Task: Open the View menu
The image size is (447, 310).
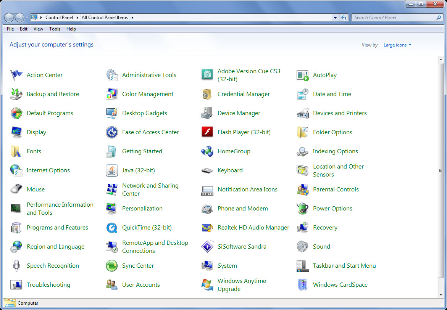Action: pos(38,29)
